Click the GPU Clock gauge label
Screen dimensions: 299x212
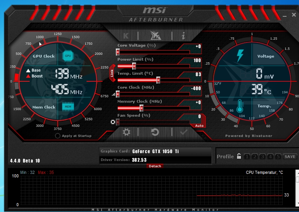tap(44, 56)
